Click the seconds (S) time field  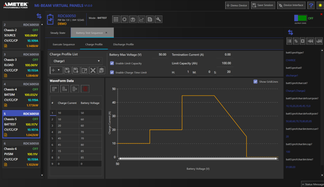[225, 72]
